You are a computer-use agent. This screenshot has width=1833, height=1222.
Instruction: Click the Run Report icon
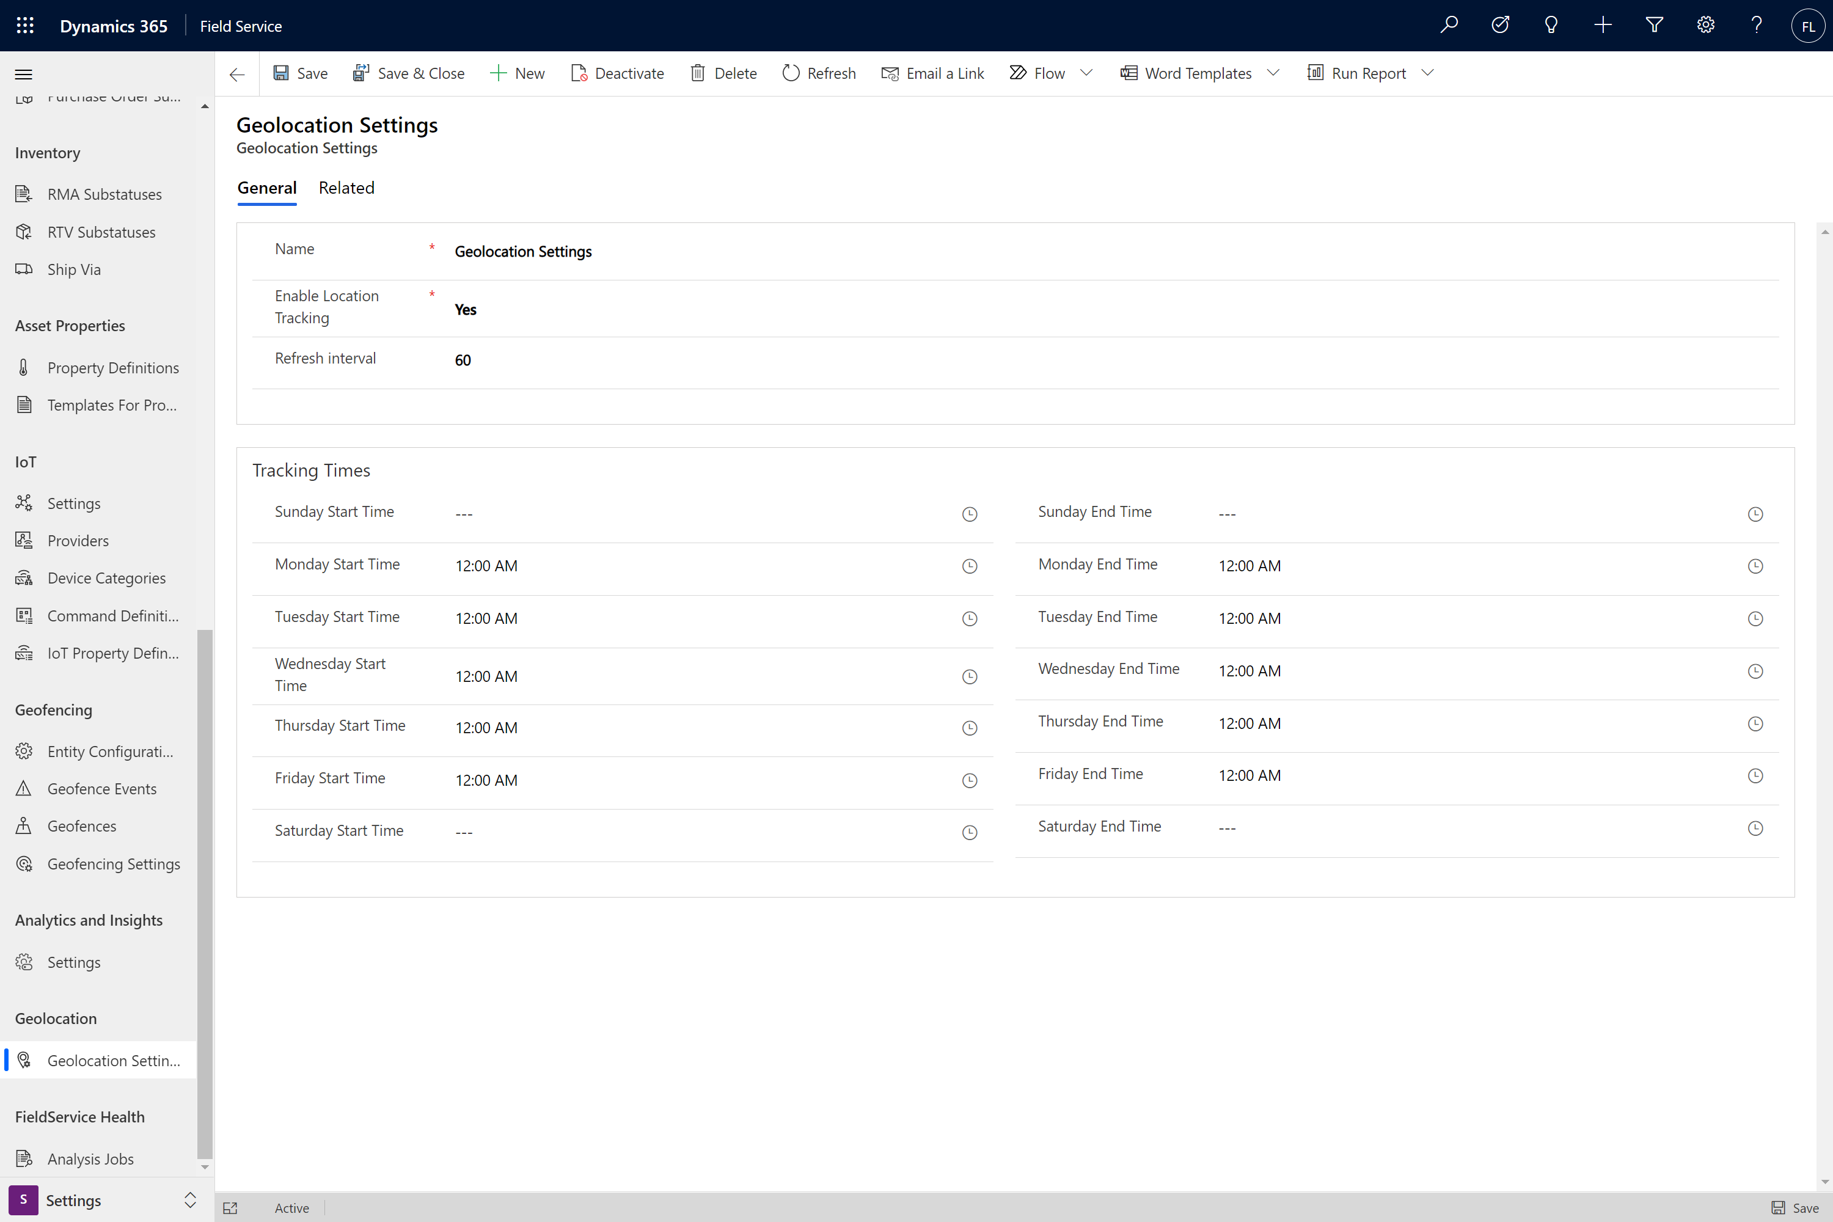click(1314, 72)
